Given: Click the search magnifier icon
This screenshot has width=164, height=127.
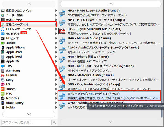Looking at the screenshot, I should 54,122.
